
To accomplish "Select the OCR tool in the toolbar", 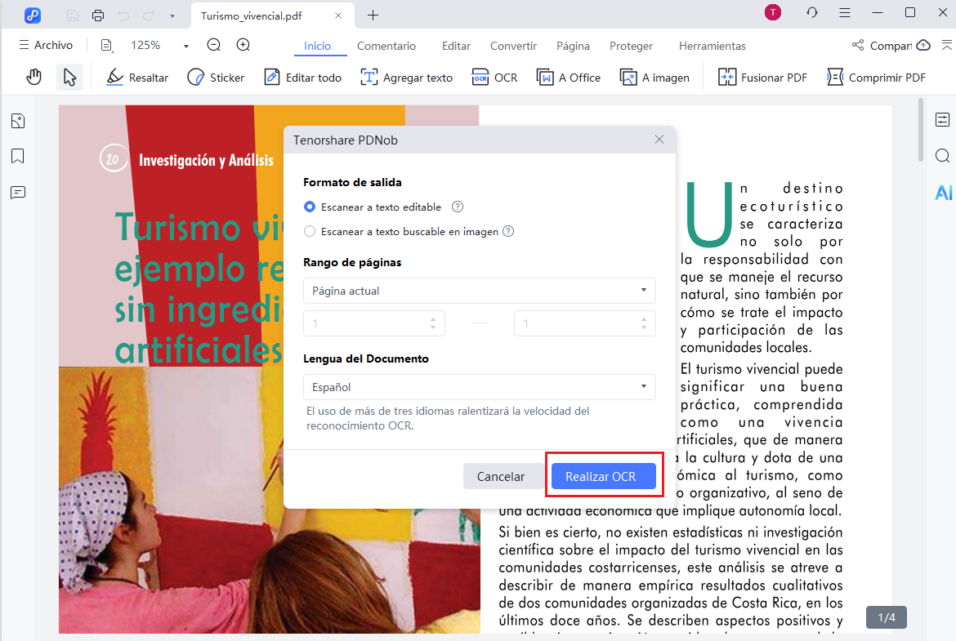I will [494, 77].
